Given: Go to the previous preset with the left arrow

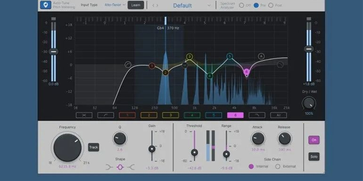Looking at the screenshot, I should (153, 5).
